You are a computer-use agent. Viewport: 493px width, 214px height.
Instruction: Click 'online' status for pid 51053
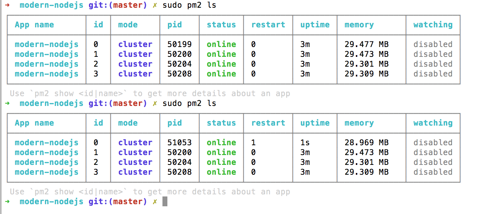pyautogui.click(x=221, y=142)
